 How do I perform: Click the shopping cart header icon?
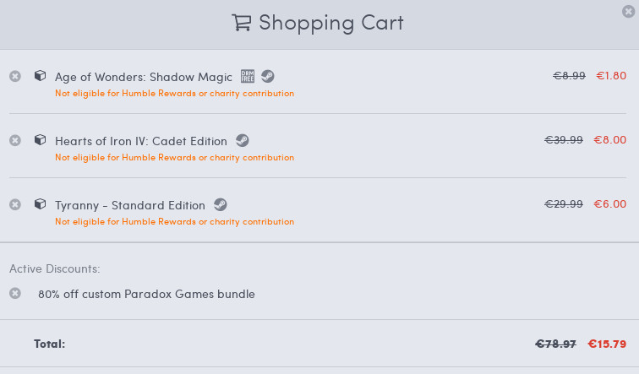point(242,23)
